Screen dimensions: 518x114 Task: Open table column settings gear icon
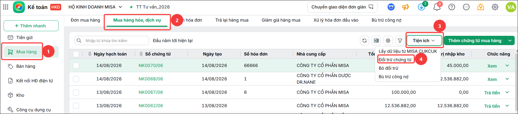(x=388, y=40)
